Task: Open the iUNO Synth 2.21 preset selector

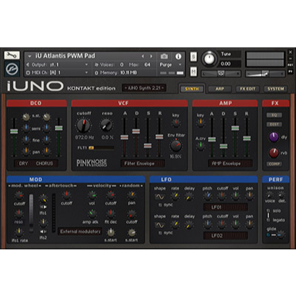Action: pyautogui.click(x=144, y=88)
